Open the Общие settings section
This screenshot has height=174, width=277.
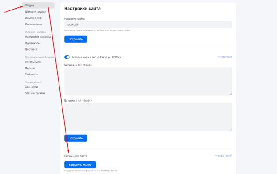38,5
